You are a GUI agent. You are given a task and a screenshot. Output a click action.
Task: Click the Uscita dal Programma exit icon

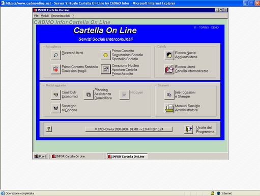point(188,129)
